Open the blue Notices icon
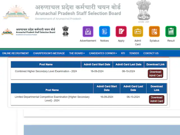This screenshot has width=180, height=135. (104, 31)
